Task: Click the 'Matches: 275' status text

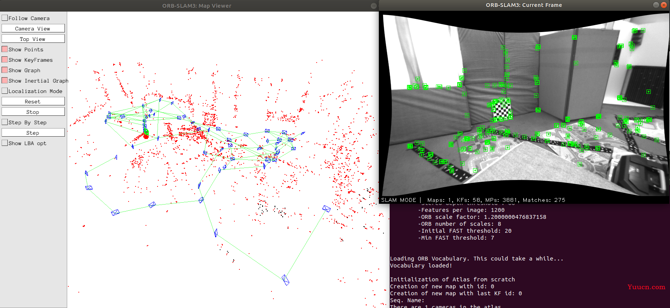Action: (544, 200)
